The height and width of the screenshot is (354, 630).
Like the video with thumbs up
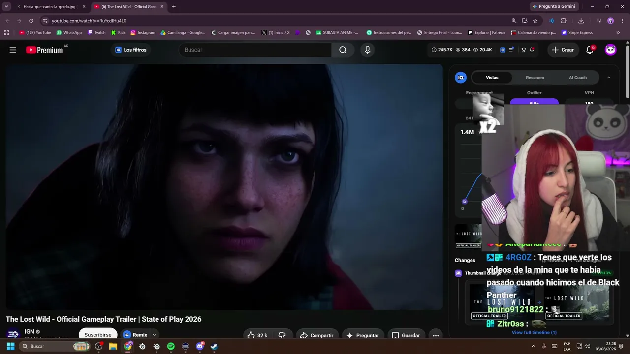click(x=256, y=335)
